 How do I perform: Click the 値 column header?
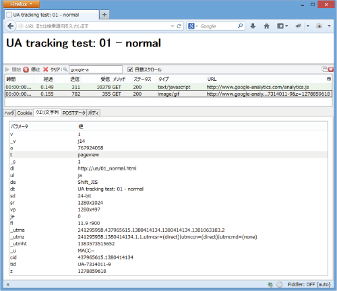point(202,127)
